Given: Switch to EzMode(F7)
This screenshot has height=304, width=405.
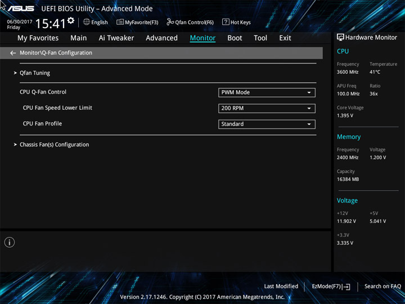Looking at the screenshot, I should coord(331,287).
